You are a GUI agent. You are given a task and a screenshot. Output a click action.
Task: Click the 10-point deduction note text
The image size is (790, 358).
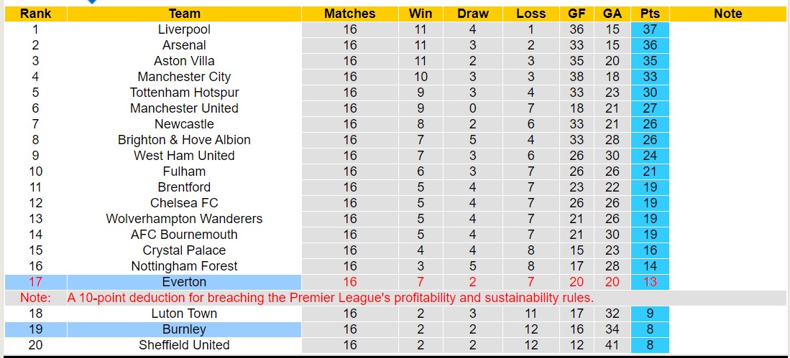coord(331,298)
